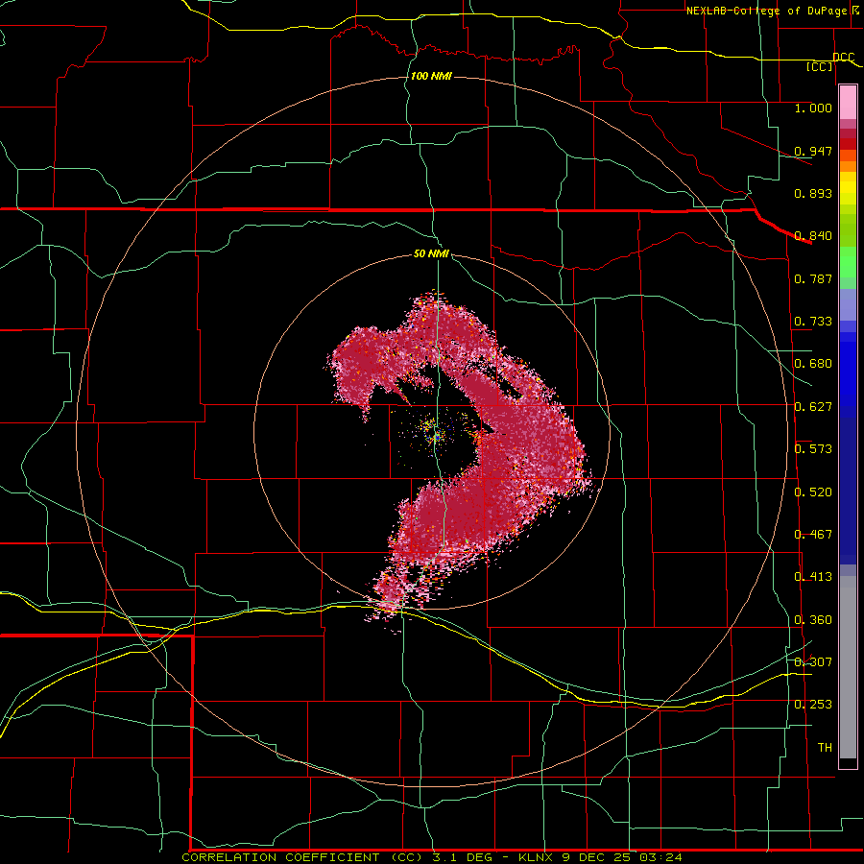Click the 0.893 scale value

click(x=813, y=193)
